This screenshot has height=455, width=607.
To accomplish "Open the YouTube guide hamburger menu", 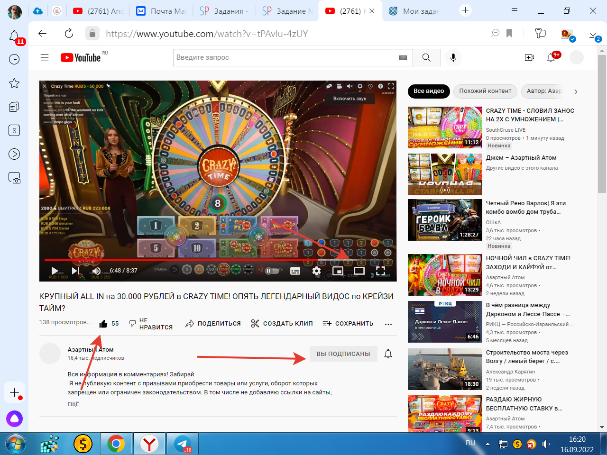I will click(45, 57).
